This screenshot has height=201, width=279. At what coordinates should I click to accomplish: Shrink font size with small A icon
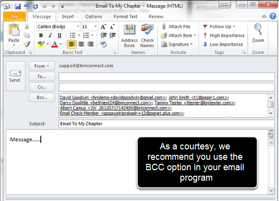tap(112, 27)
